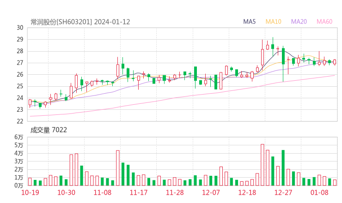Image resolution: width=342 pixels, height=203 pixels.
Task: Click the 11-08 date label
Action: [103, 192]
